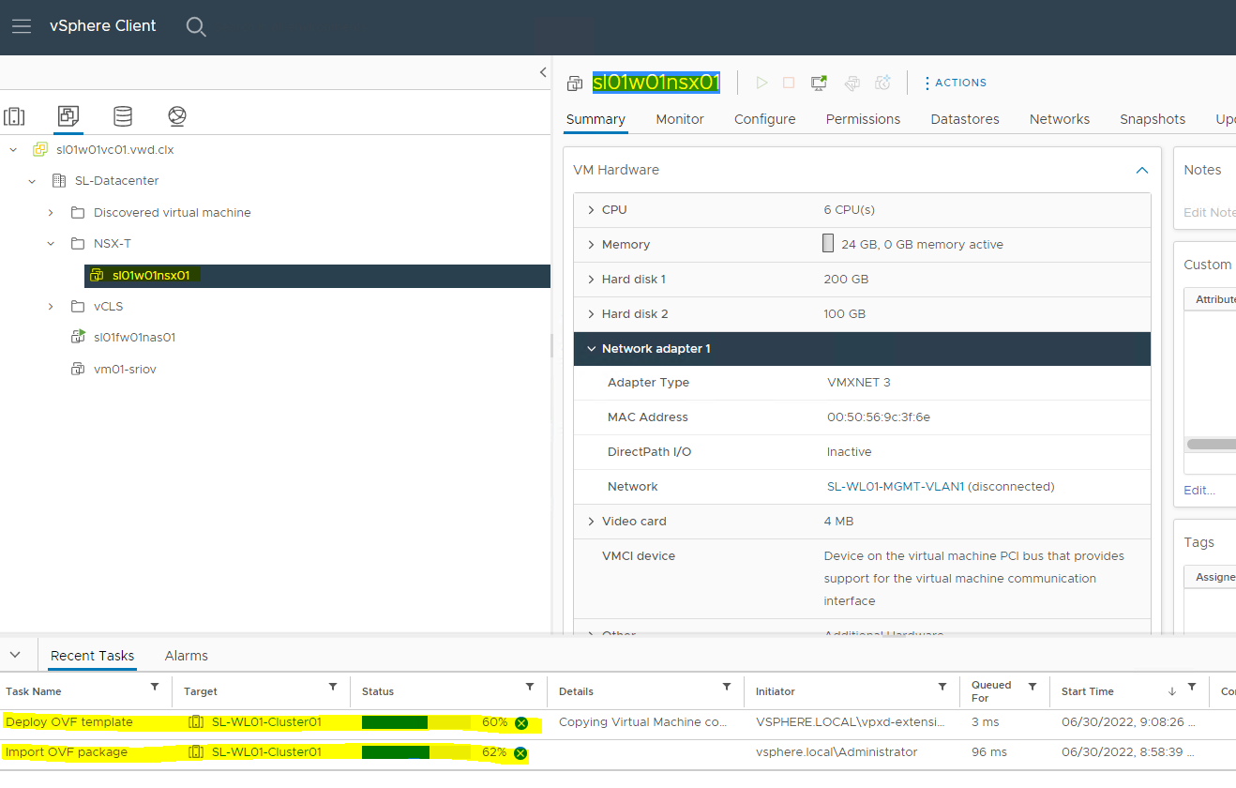Image resolution: width=1236 pixels, height=788 pixels.
Task: Open SL-WL01-Cluster01 target of Deploy OVF task
Action: click(x=266, y=722)
